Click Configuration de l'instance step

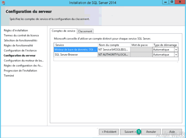point(20,50)
